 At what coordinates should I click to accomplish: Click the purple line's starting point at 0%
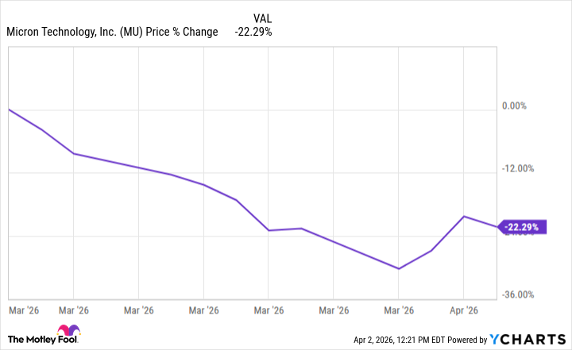click(x=8, y=109)
